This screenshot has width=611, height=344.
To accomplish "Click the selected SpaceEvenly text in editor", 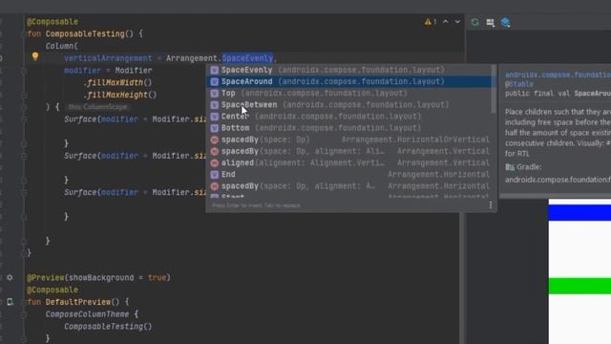I will 247,58.
